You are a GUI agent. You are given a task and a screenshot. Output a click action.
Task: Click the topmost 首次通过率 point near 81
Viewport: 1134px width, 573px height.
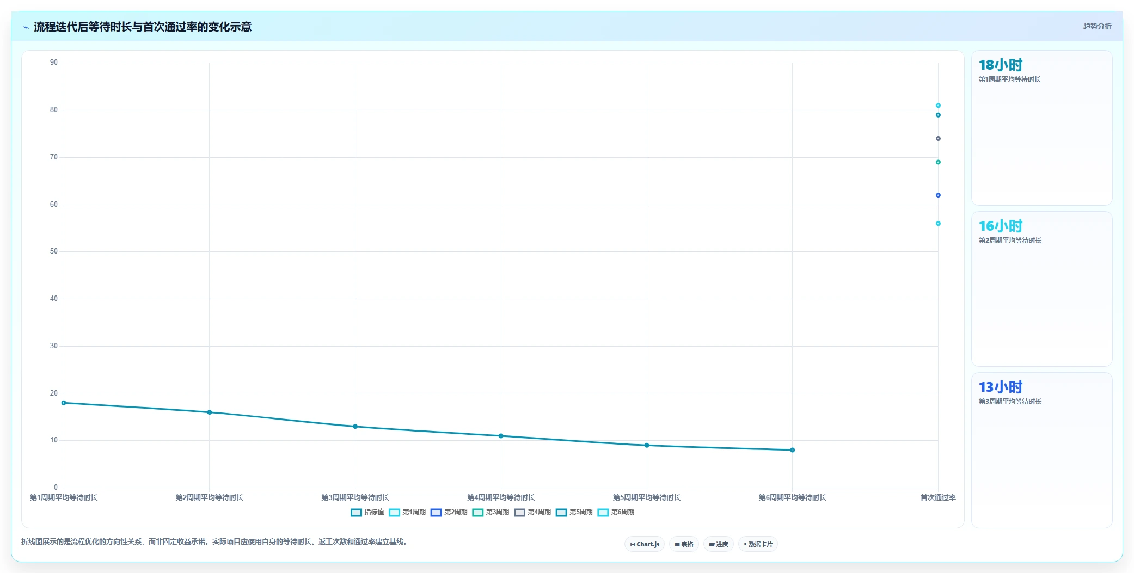[x=938, y=106]
